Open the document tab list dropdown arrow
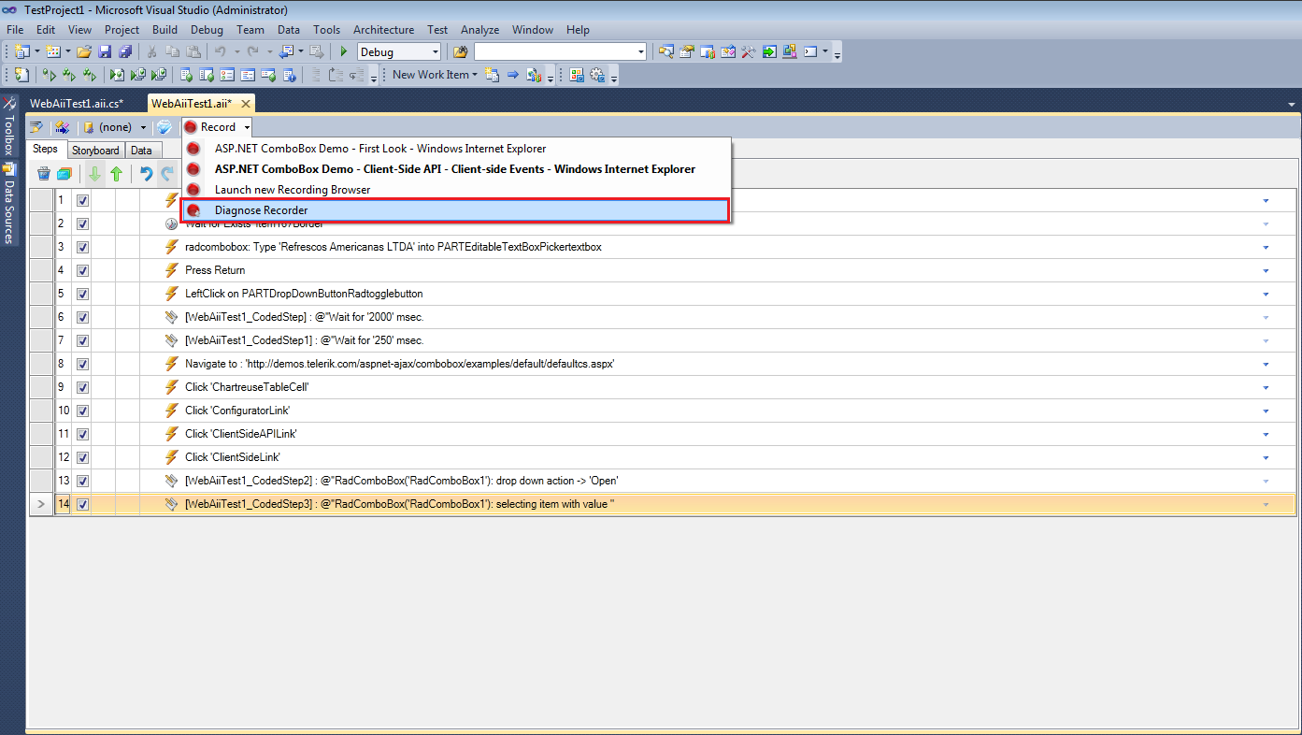 coord(1291,104)
